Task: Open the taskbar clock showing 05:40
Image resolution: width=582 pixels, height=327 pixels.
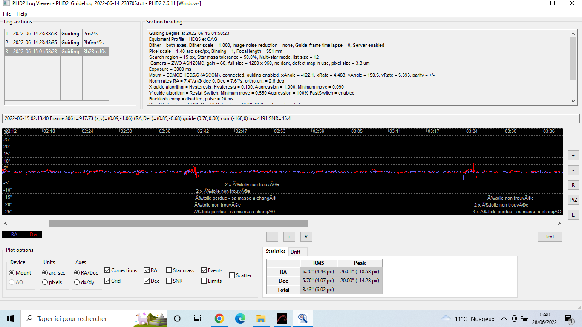Action: tap(544, 318)
